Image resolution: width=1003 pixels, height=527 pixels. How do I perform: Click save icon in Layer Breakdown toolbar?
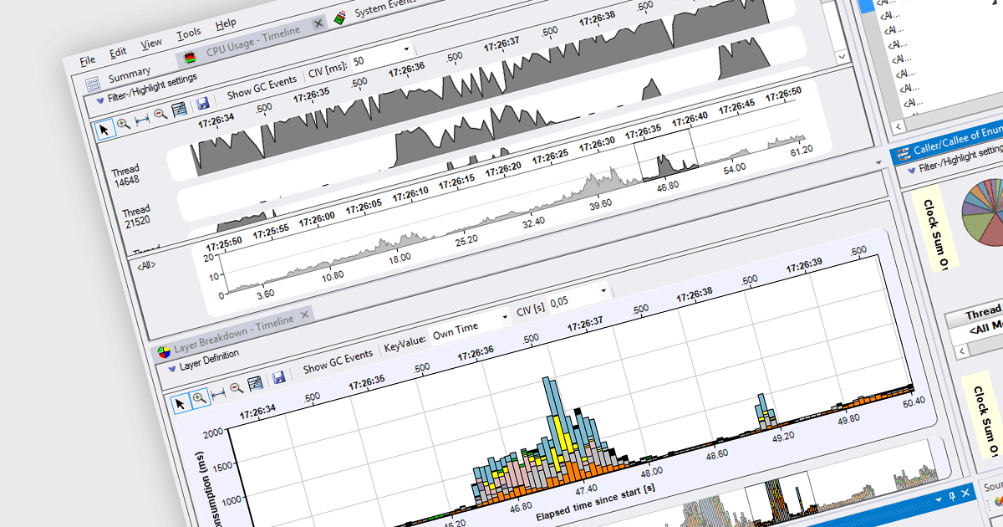(278, 379)
